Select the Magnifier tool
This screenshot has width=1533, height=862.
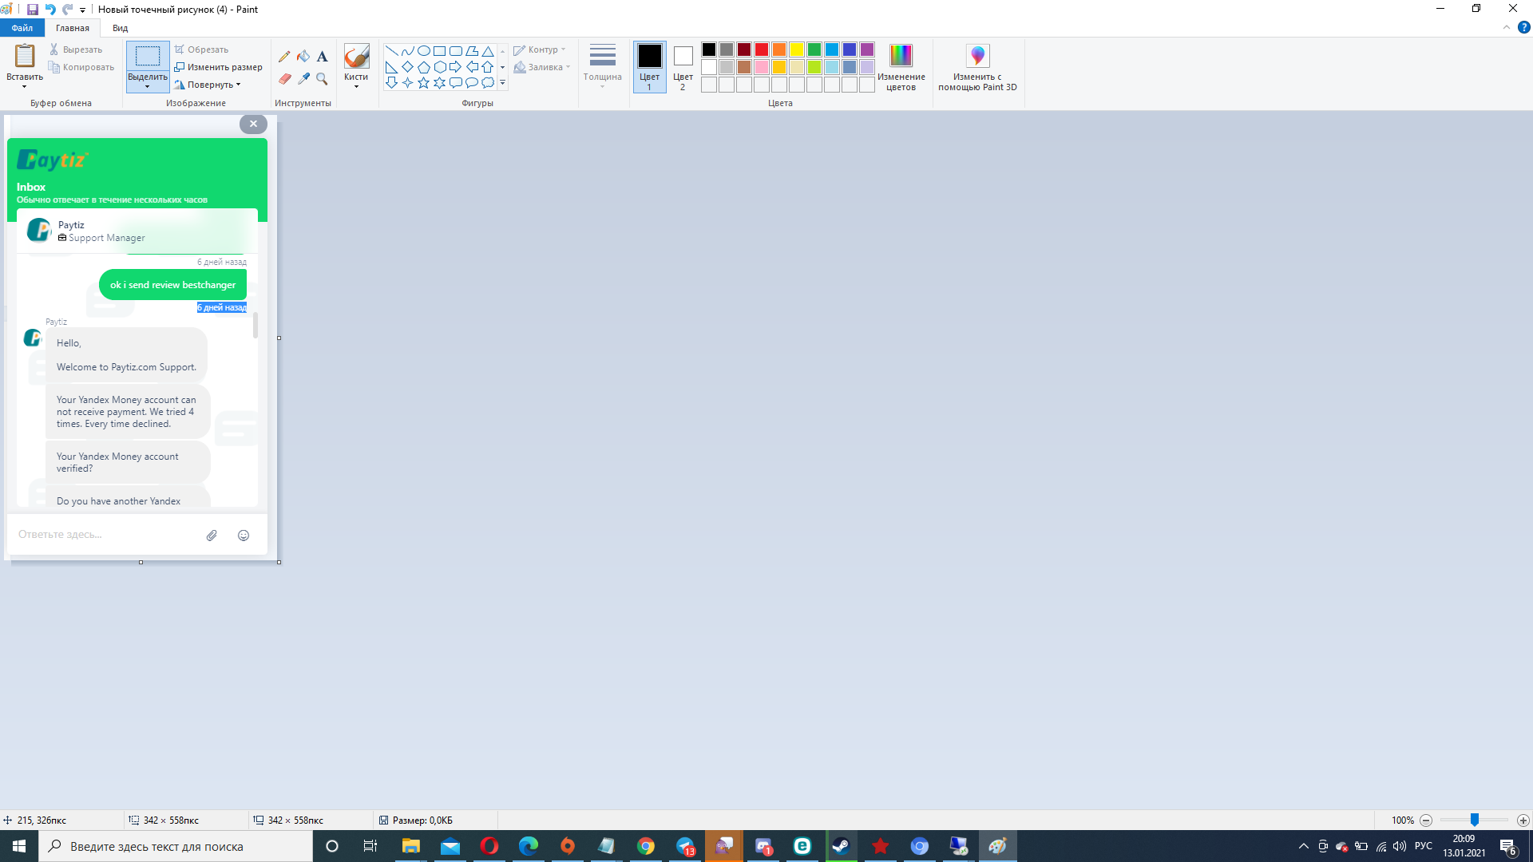point(322,79)
